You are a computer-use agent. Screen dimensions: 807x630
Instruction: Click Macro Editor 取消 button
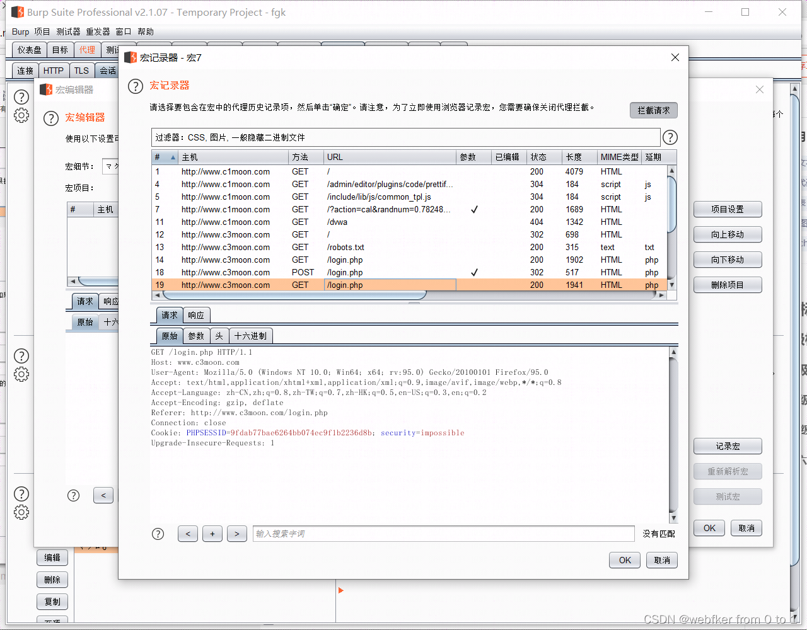(x=746, y=528)
